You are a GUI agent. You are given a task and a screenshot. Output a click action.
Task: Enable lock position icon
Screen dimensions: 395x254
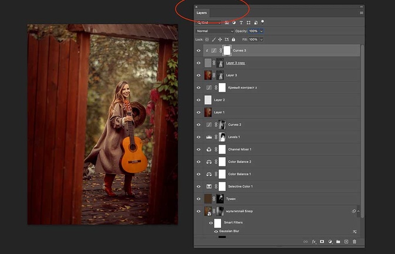[x=220, y=39]
